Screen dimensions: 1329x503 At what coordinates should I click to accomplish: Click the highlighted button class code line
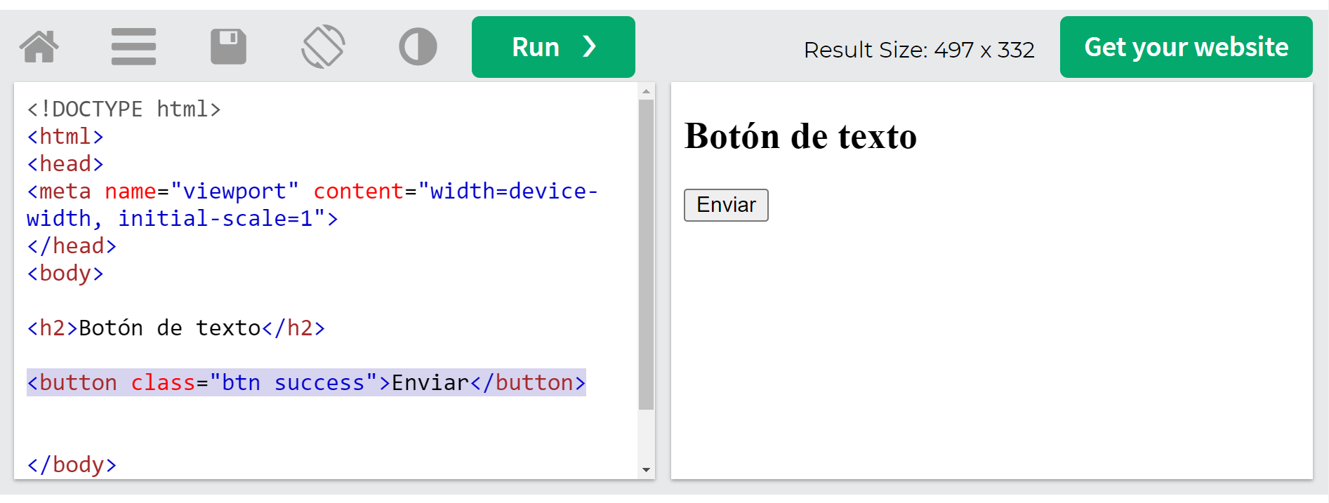(306, 383)
